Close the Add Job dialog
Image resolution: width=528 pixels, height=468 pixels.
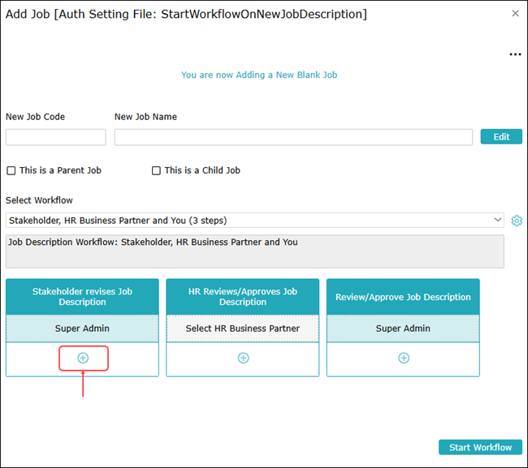[515, 14]
